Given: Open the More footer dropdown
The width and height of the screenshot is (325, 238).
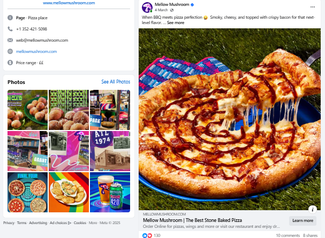Looking at the screenshot, I should point(93,222).
